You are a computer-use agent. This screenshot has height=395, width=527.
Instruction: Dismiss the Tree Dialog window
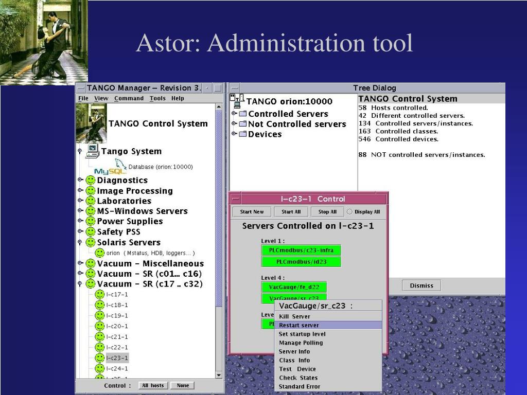pos(421,285)
